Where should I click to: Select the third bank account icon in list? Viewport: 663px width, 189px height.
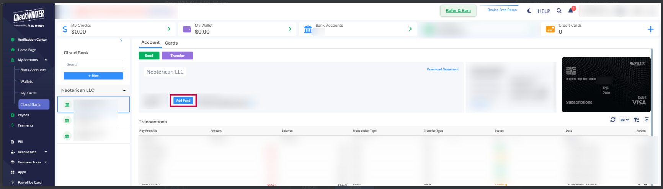(67, 136)
